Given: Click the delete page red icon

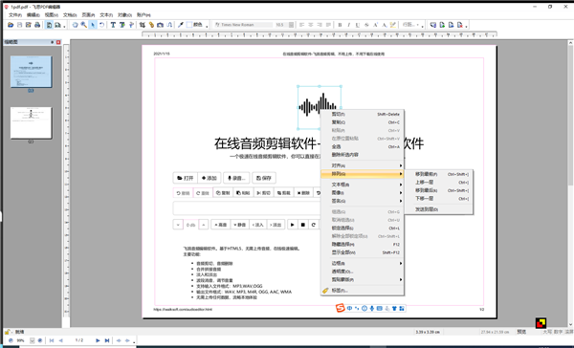Looking at the screenshot, I should coord(460,25).
